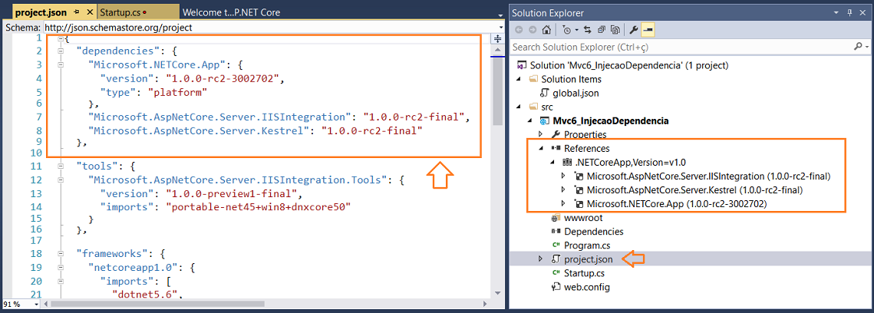Collapse the "tools" block on line 11

tap(60, 166)
